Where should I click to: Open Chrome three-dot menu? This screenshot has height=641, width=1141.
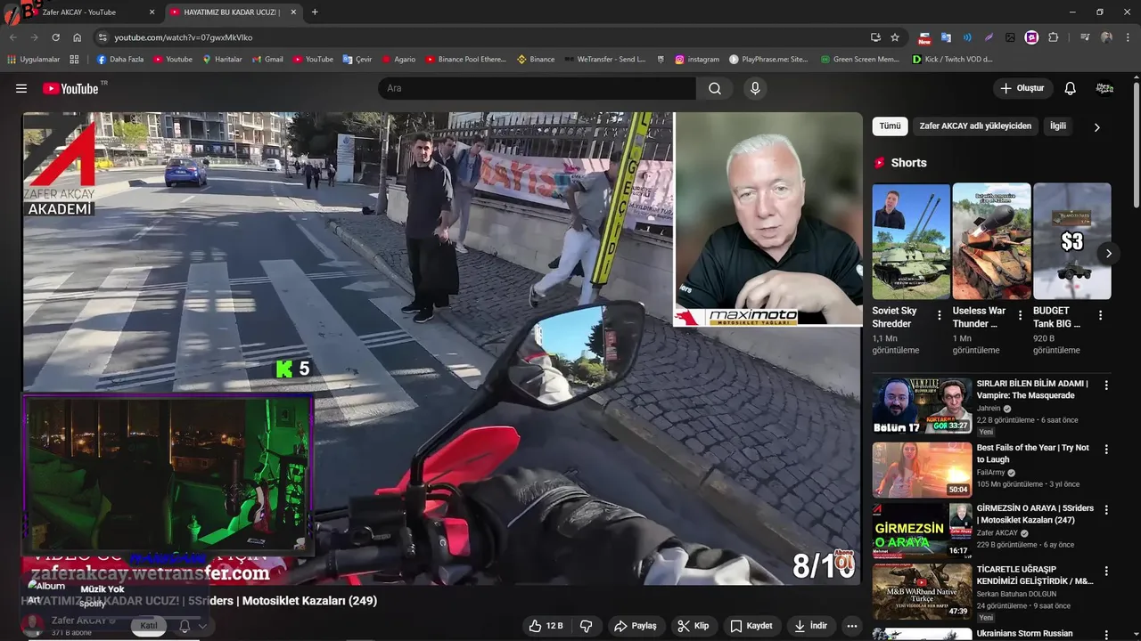click(1127, 37)
